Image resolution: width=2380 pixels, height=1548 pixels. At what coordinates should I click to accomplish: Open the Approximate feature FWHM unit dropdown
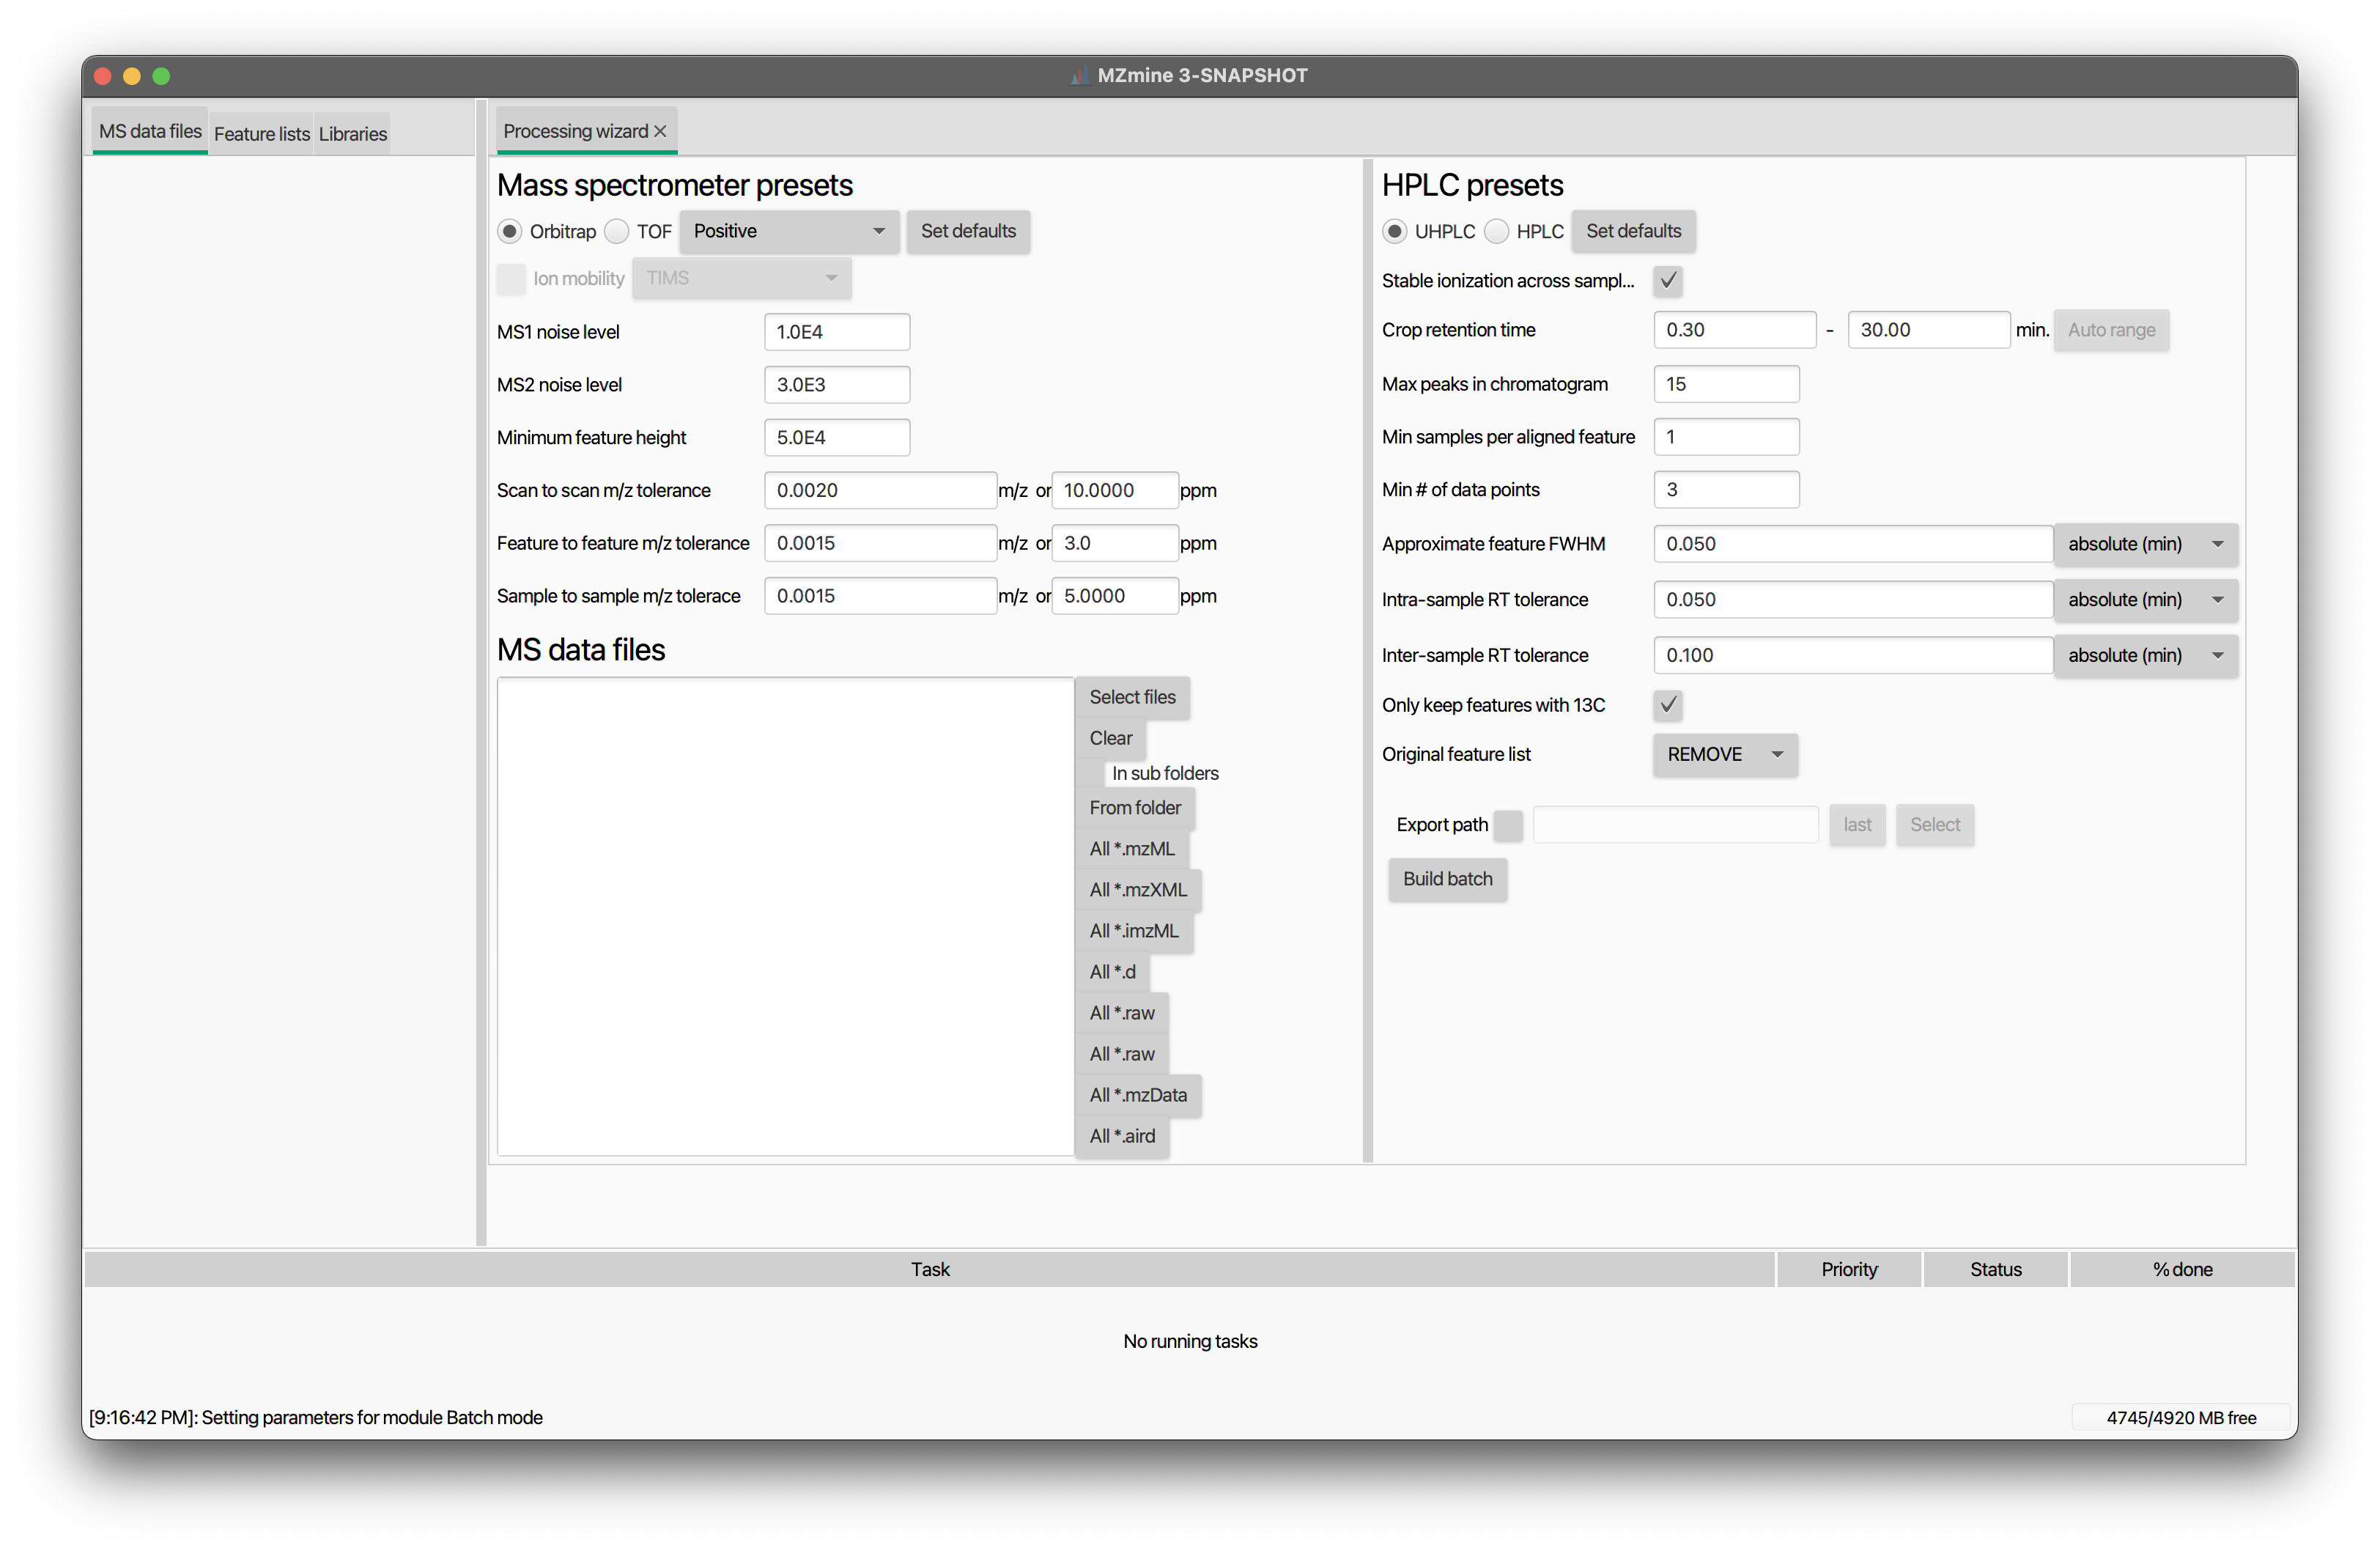[2145, 544]
